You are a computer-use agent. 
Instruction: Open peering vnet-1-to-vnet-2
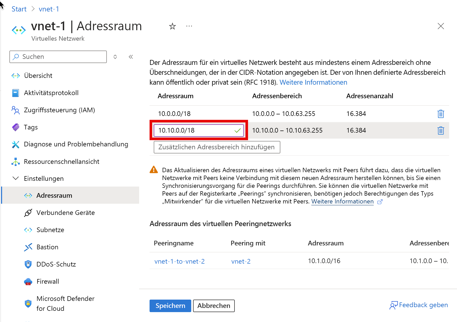pos(180,261)
